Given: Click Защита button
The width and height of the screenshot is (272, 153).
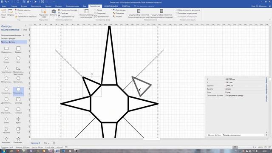Looking at the screenshot, I should pyautogui.click(x=117, y=17).
